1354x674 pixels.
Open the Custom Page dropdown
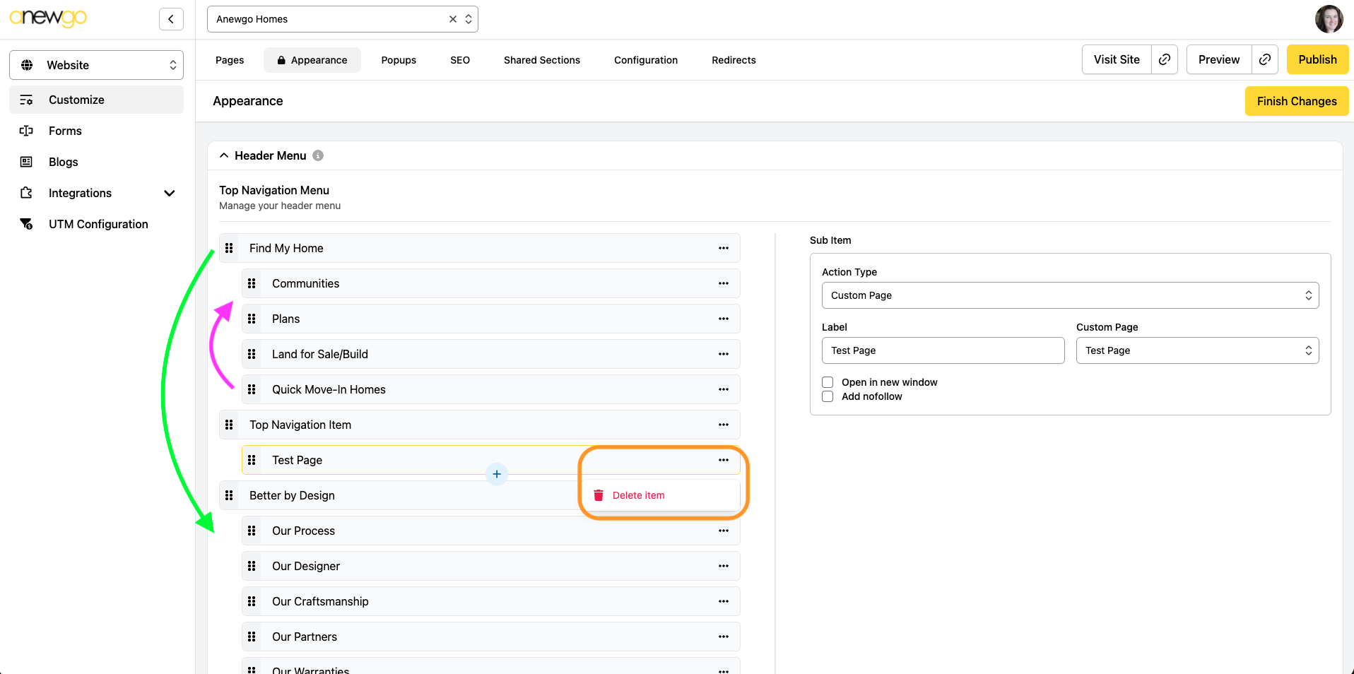1197,350
